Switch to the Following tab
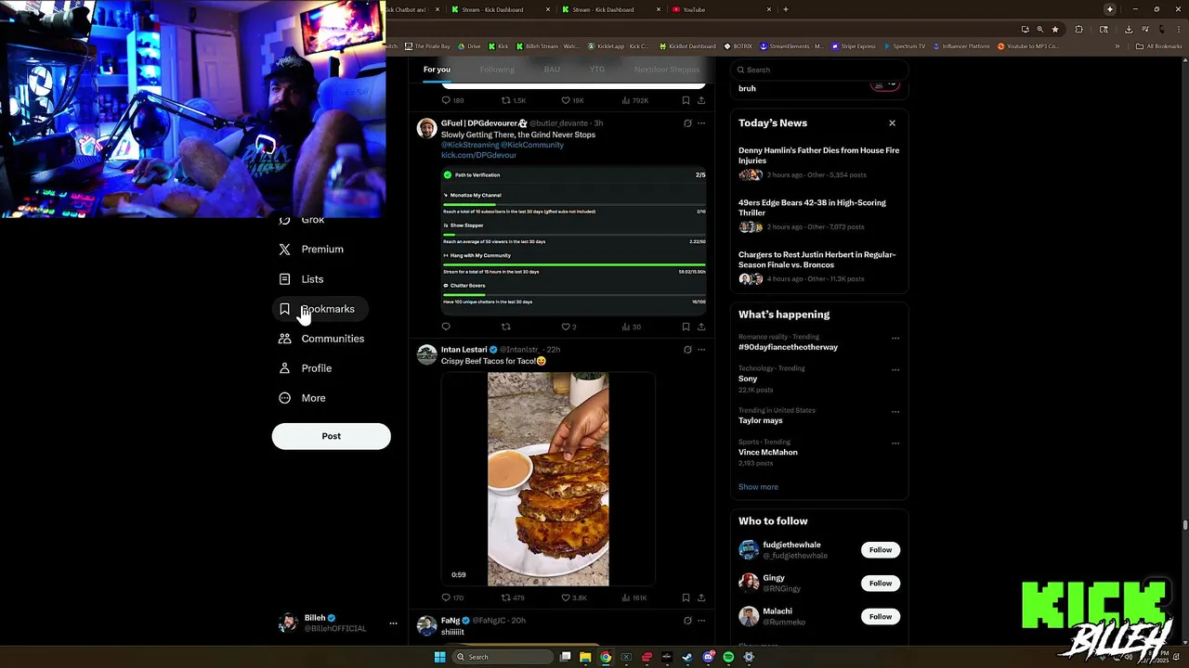The height and width of the screenshot is (668, 1189). coord(497,70)
